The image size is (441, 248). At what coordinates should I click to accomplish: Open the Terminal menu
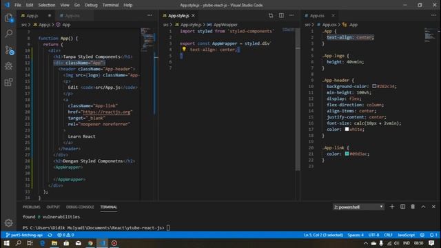110,5
